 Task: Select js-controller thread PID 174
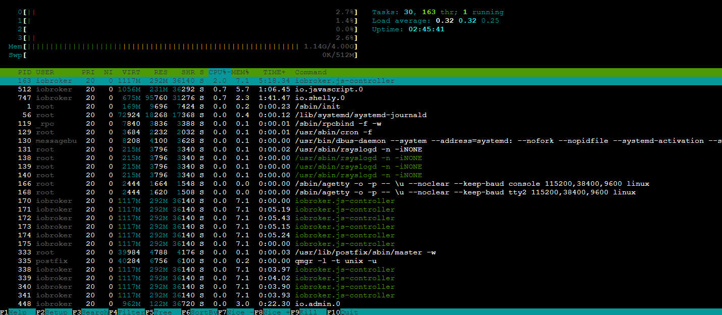tap(361, 235)
